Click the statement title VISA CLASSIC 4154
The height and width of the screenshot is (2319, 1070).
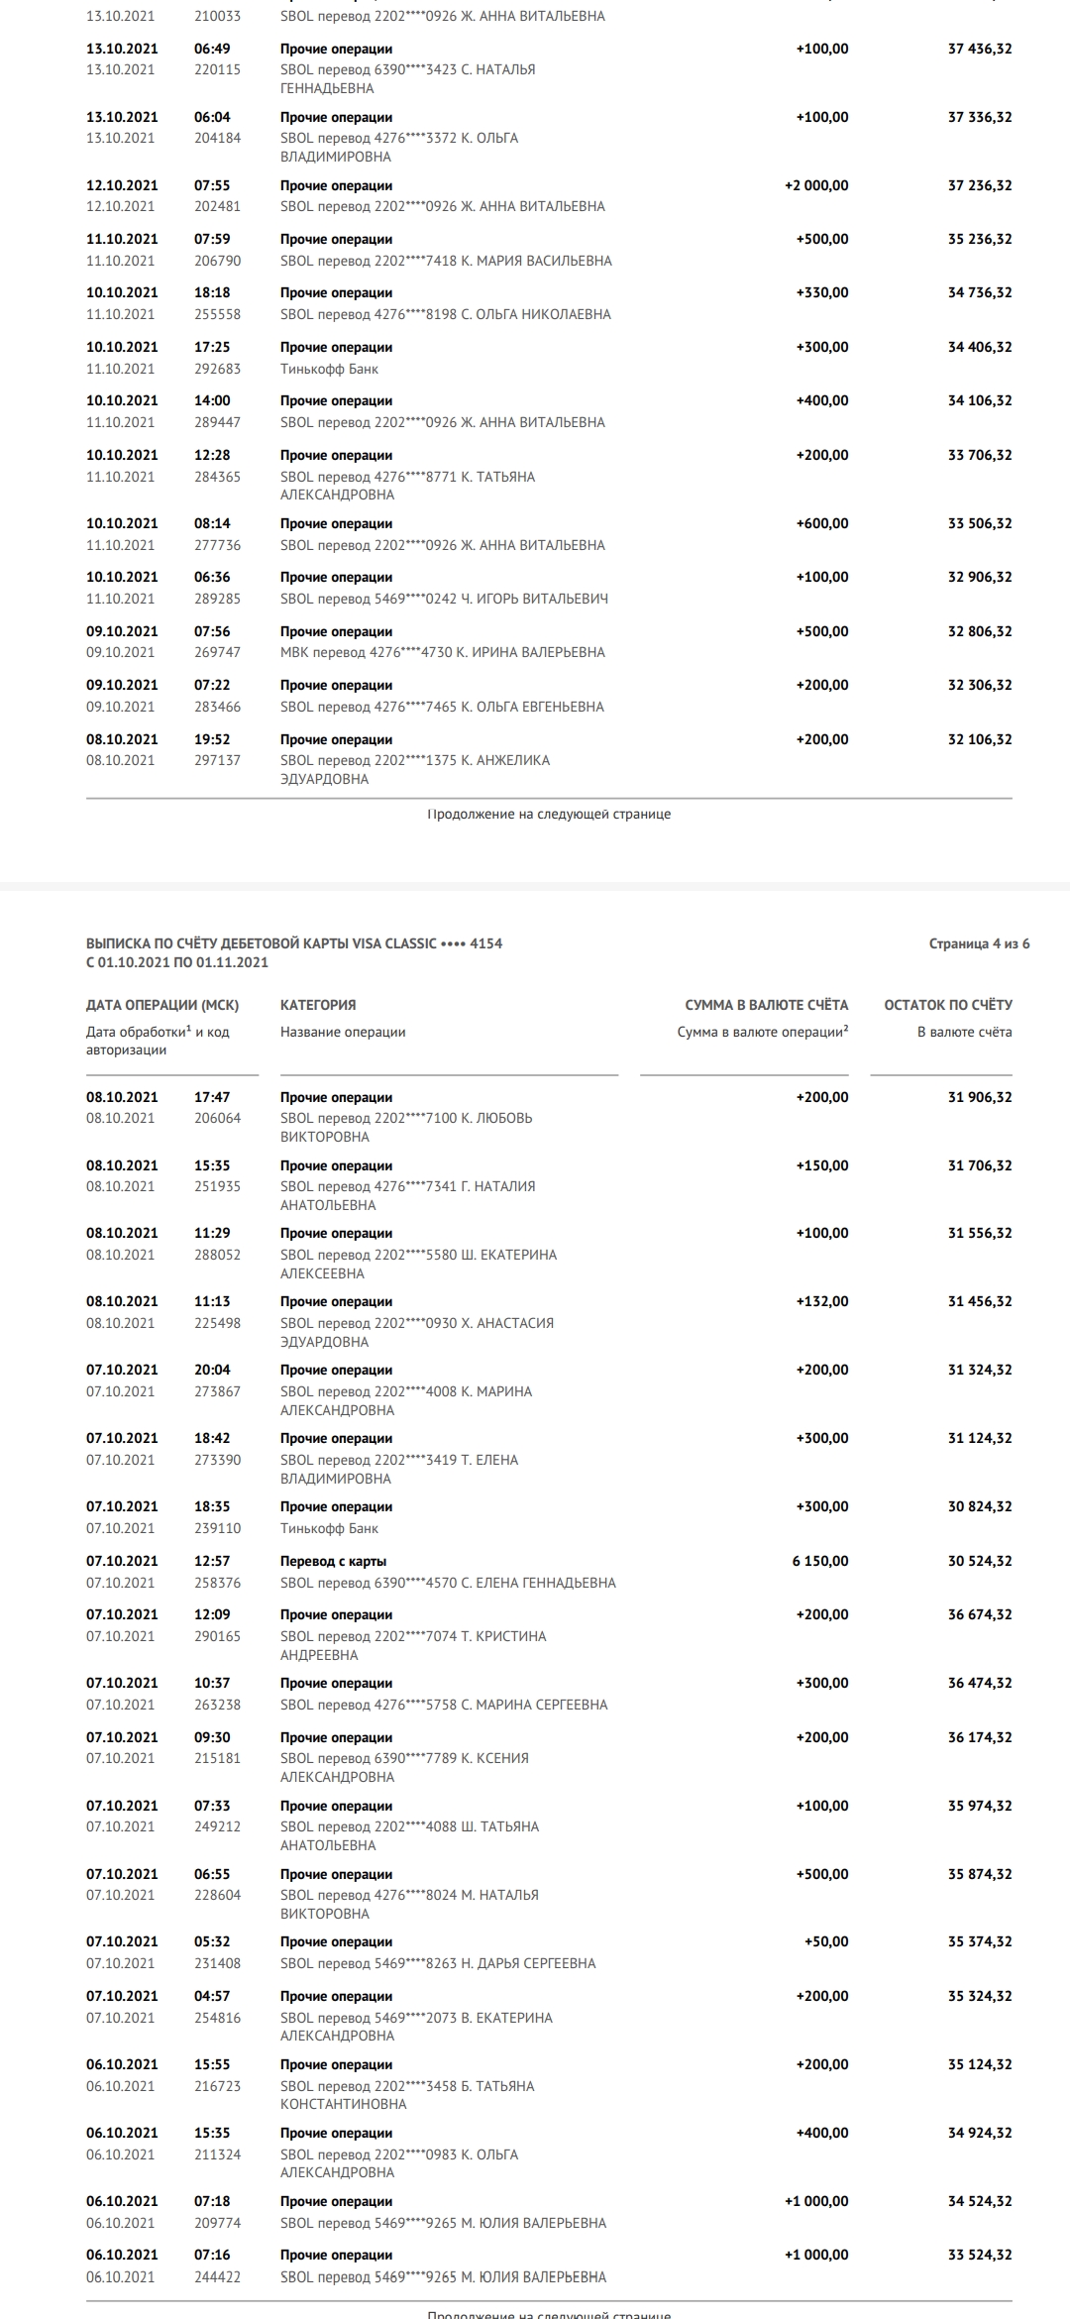[x=294, y=943]
